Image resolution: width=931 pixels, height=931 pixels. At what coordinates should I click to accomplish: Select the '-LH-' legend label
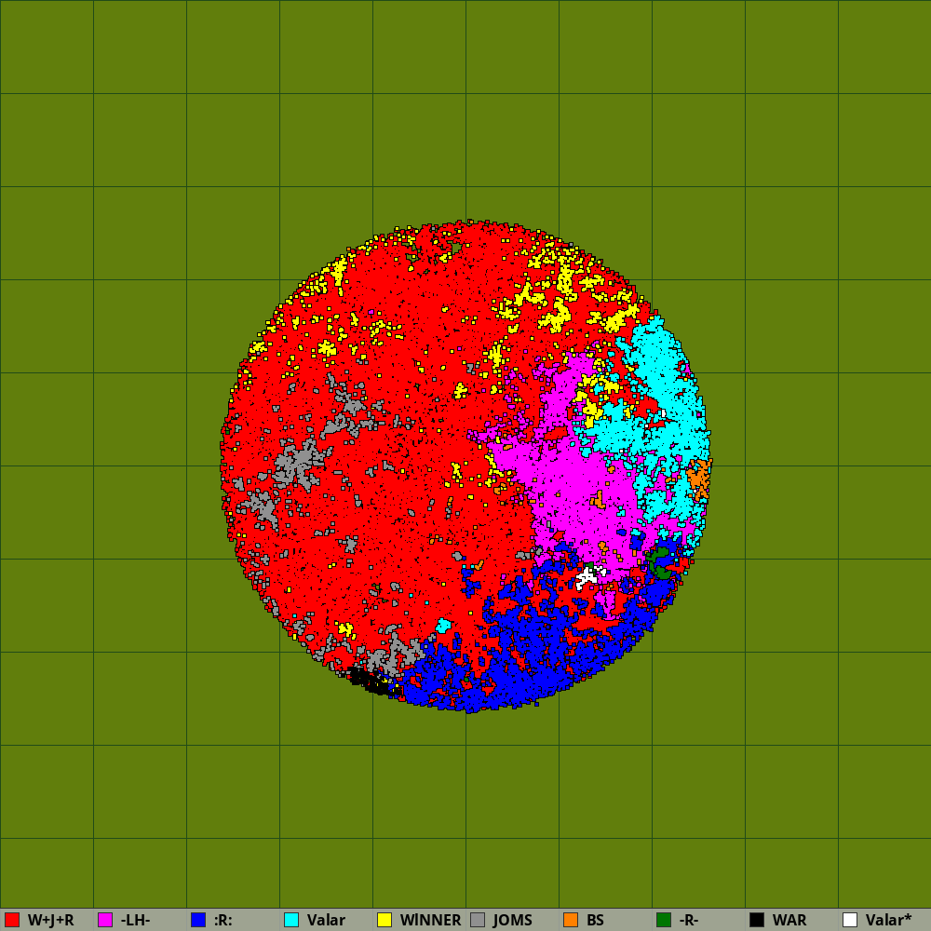point(135,920)
